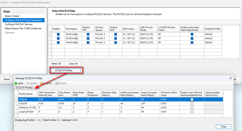242x131 pixels.
Task: Close the Manage DCQCN Profiles dialog via X
Action: [x=230, y=78]
